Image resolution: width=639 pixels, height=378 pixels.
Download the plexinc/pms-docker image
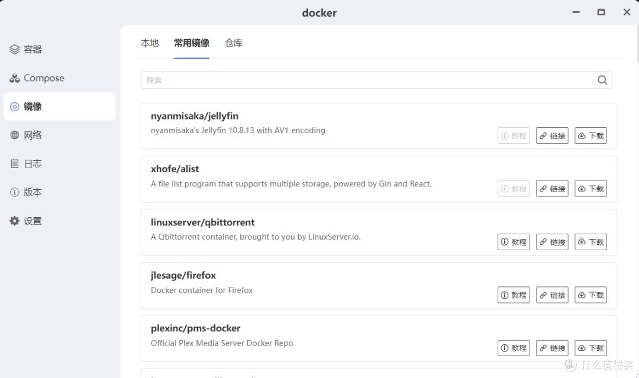[590, 348]
